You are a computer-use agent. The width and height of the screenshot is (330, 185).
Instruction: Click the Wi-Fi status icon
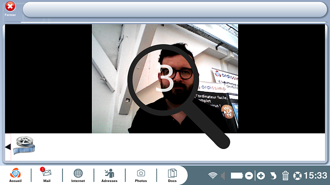coord(213,175)
